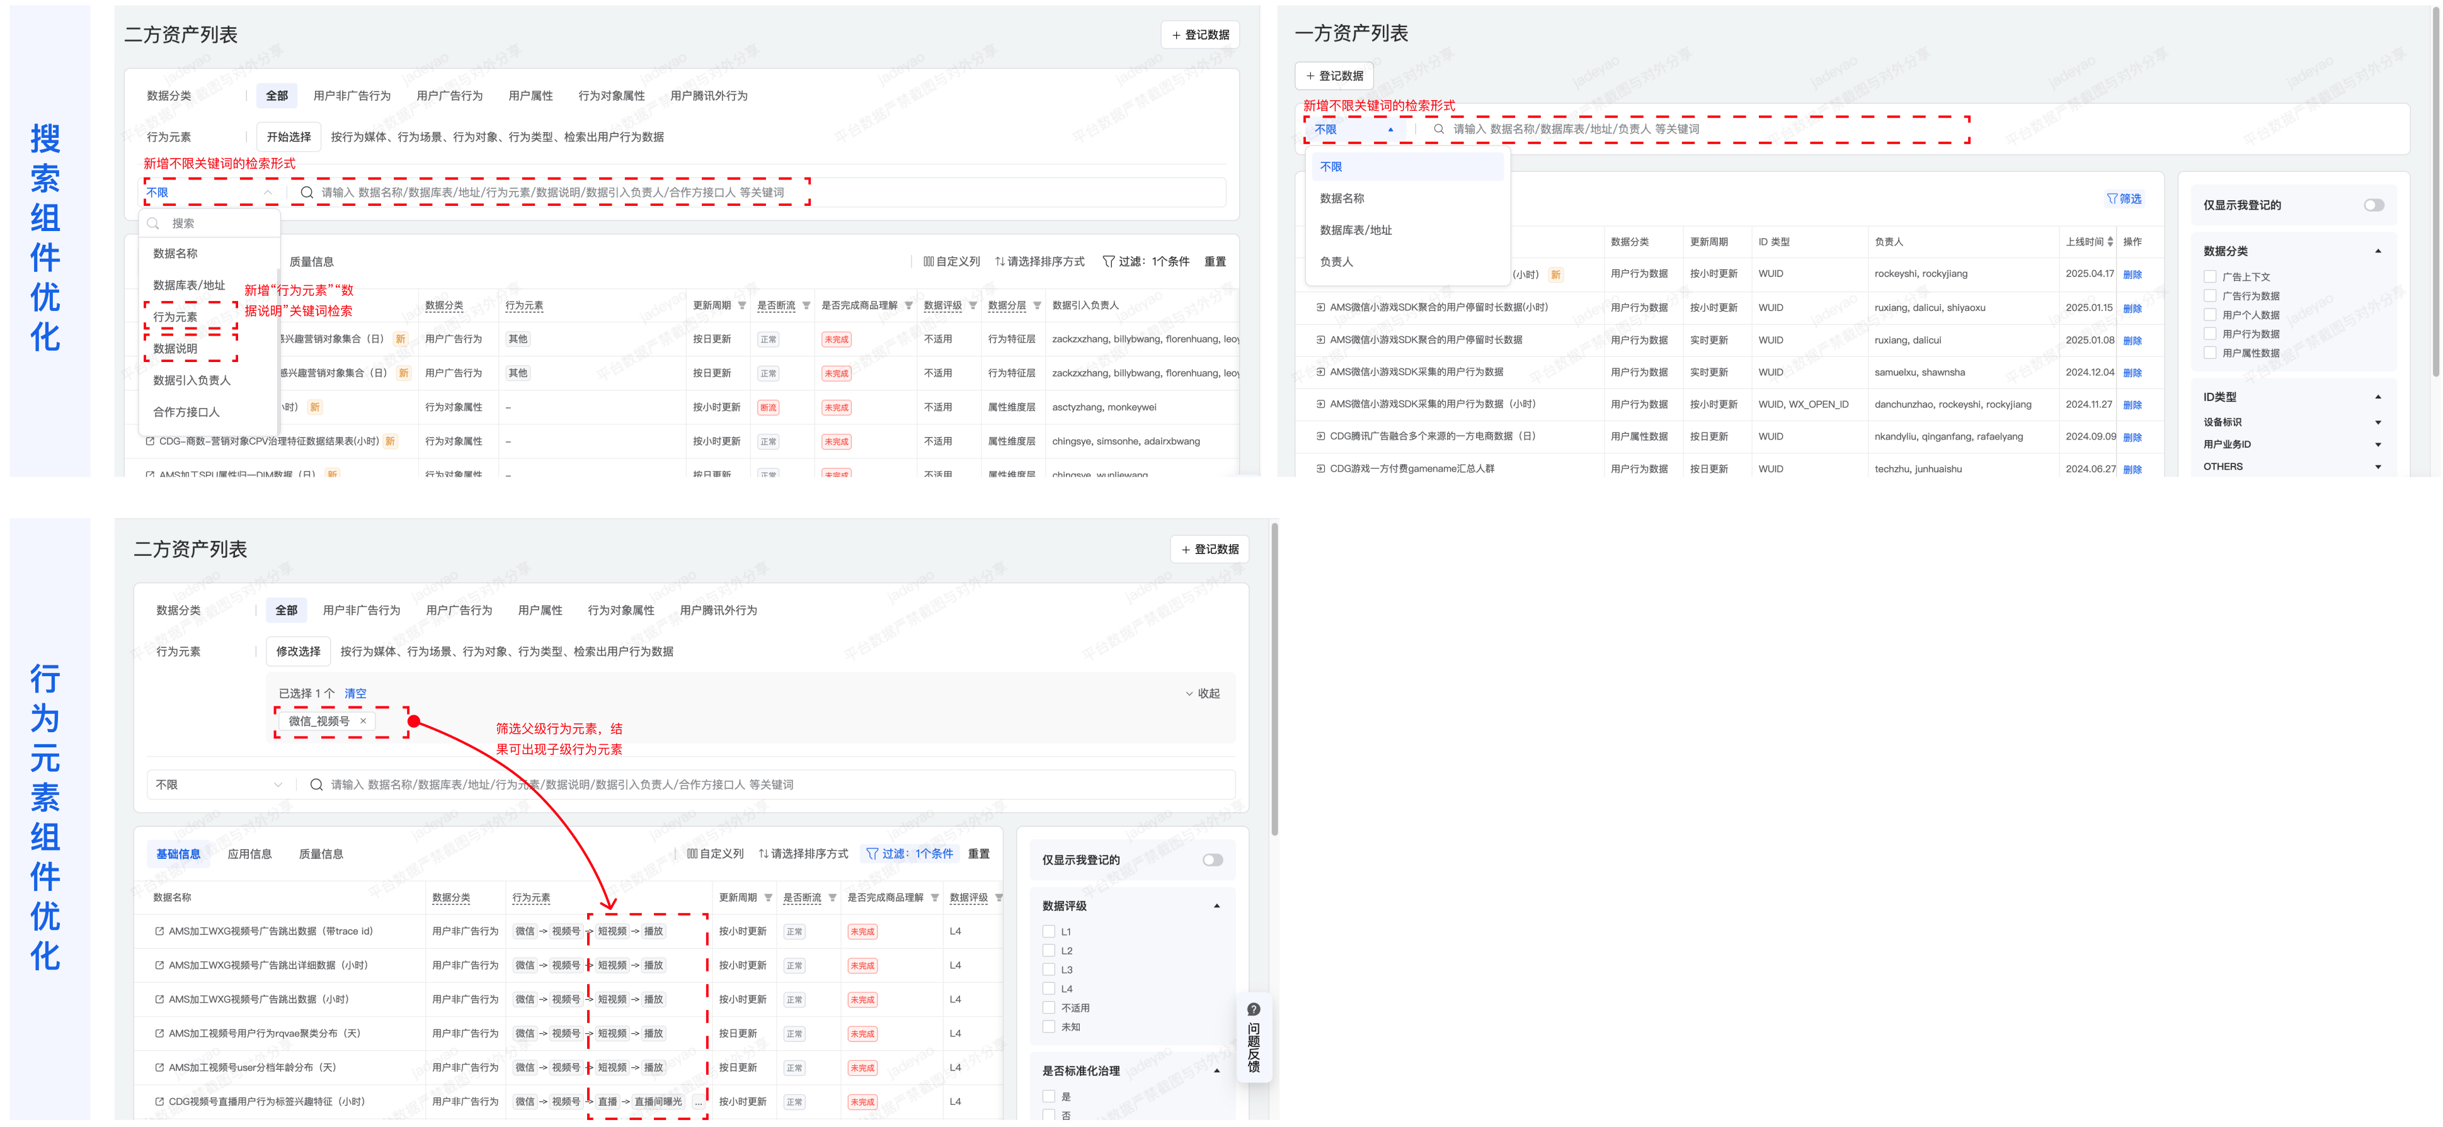Open link icon for AMS加工视频号user分档年龄分布 row
The width and height of the screenshot is (2443, 1127).
pyautogui.click(x=159, y=1068)
